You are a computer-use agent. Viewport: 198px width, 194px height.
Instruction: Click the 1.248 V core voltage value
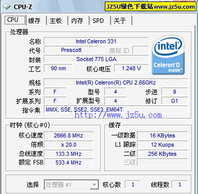pyautogui.click(x=131, y=68)
